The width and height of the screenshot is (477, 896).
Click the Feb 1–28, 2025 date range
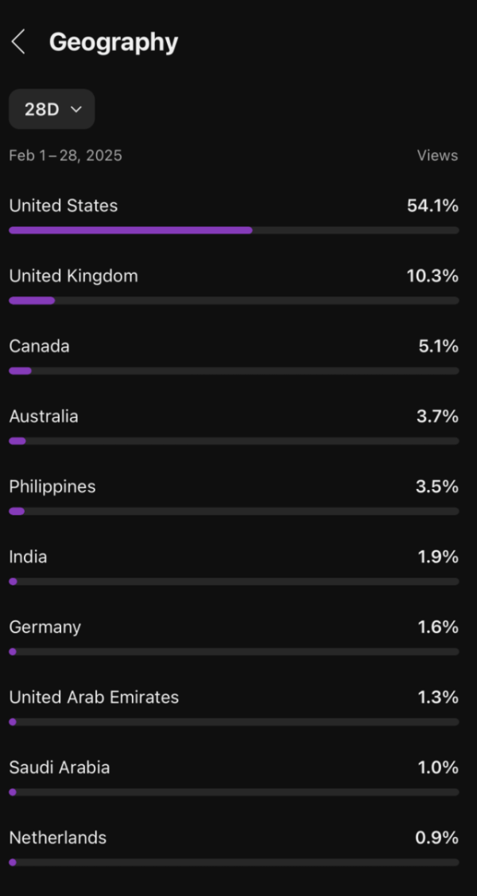click(65, 155)
